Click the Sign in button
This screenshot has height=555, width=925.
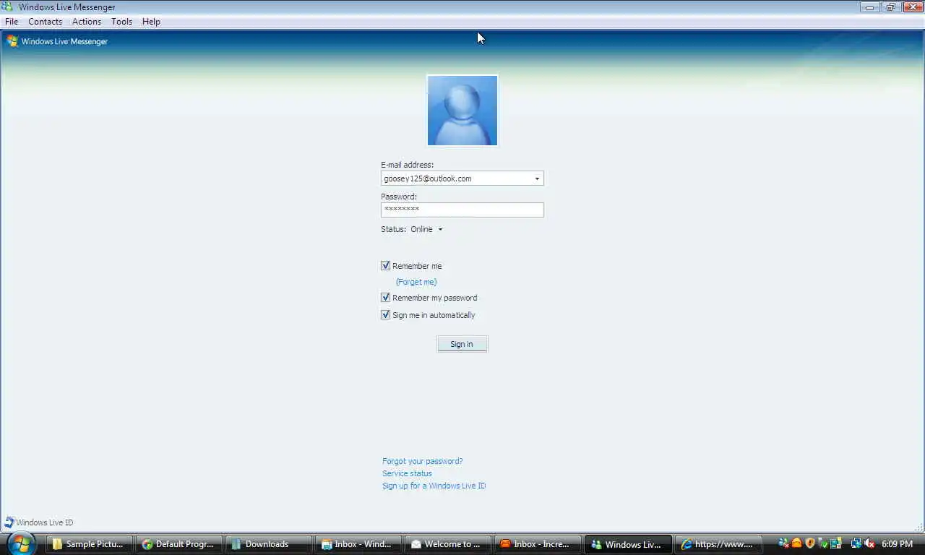click(x=462, y=344)
